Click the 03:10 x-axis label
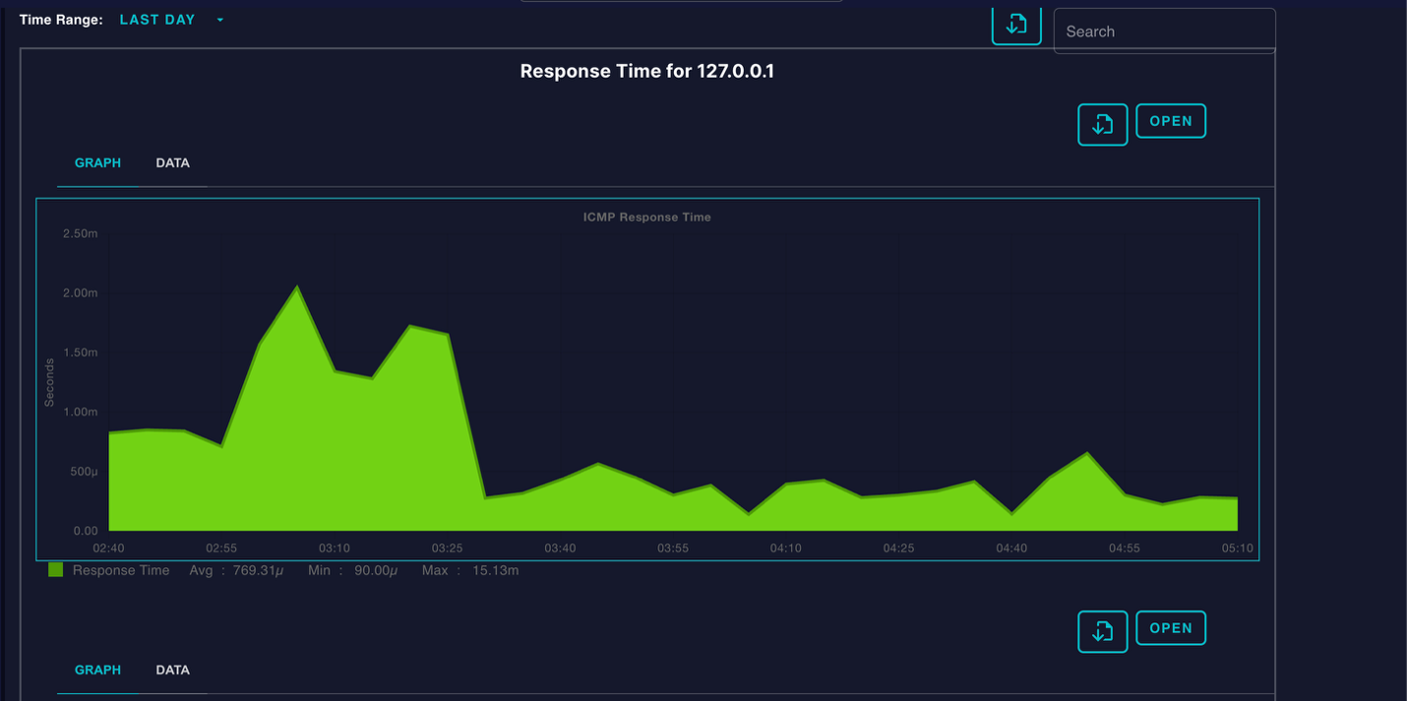This screenshot has height=701, width=1407. (x=335, y=548)
